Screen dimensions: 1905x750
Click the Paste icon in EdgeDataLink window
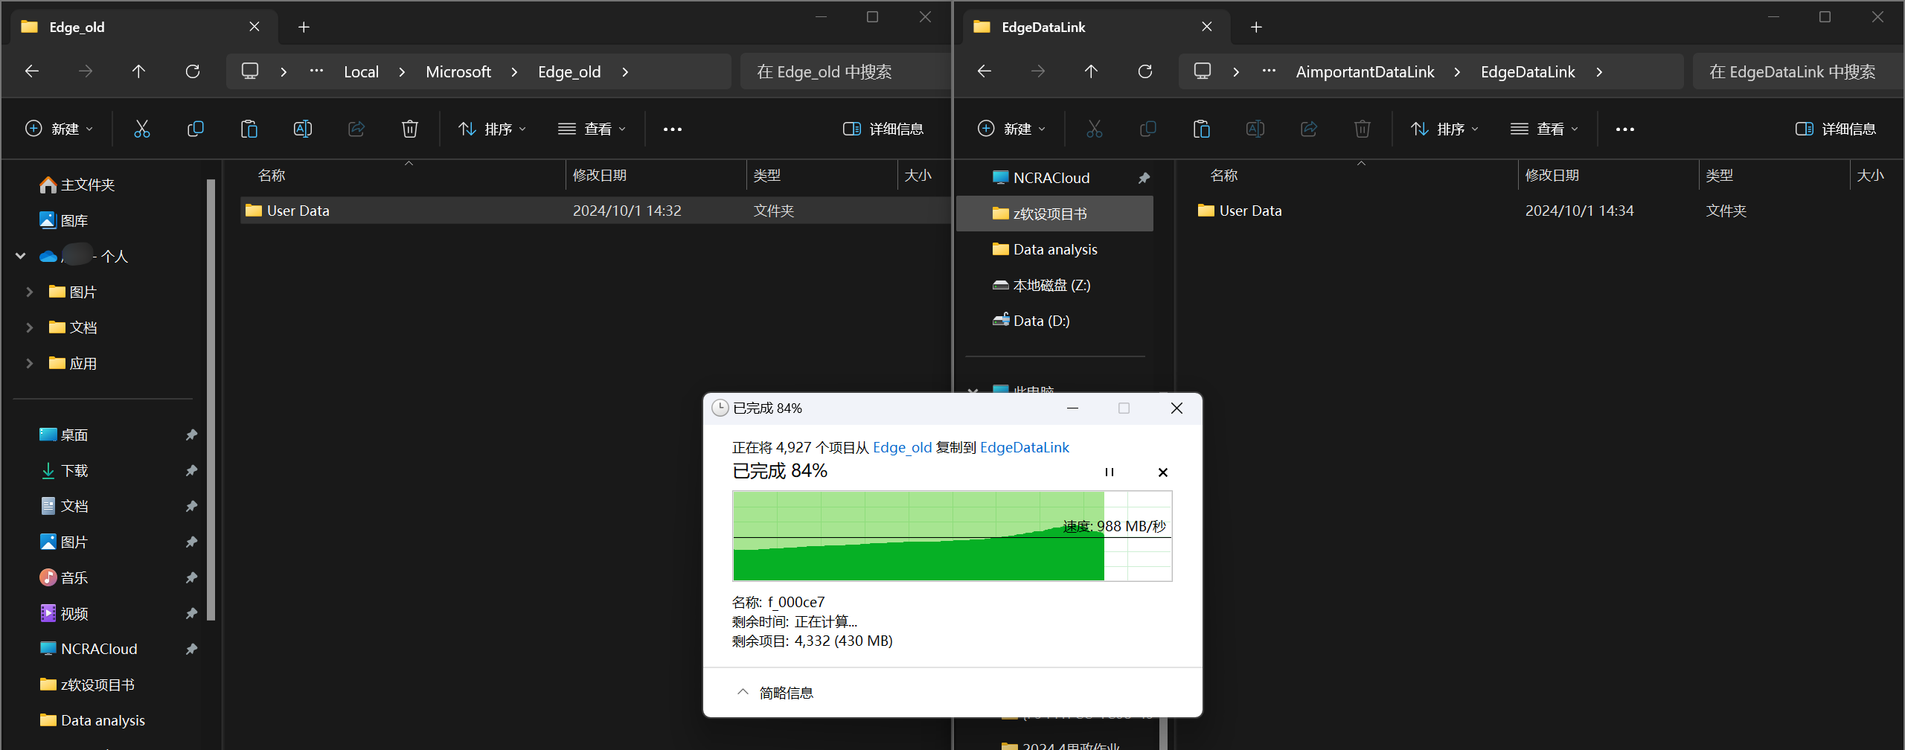coord(1201,129)
